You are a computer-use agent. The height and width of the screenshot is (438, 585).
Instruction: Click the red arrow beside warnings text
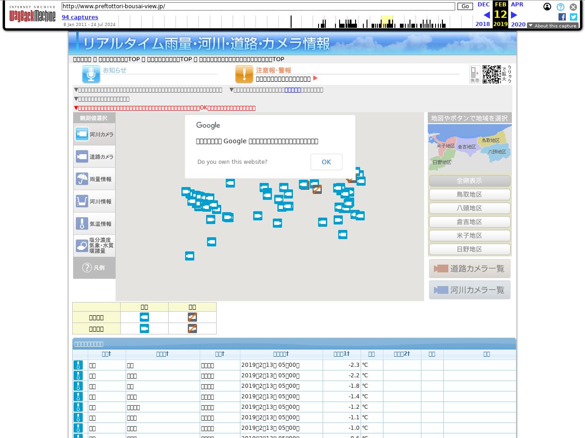(x=315, y=78)
